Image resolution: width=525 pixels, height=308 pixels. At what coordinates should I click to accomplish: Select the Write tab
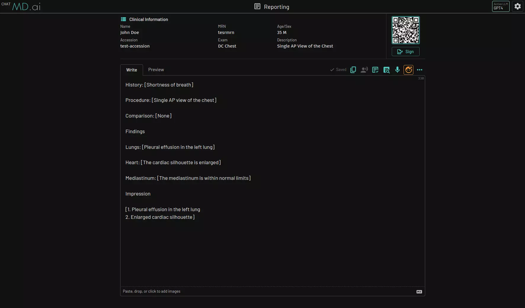click(x=131, y=70)
